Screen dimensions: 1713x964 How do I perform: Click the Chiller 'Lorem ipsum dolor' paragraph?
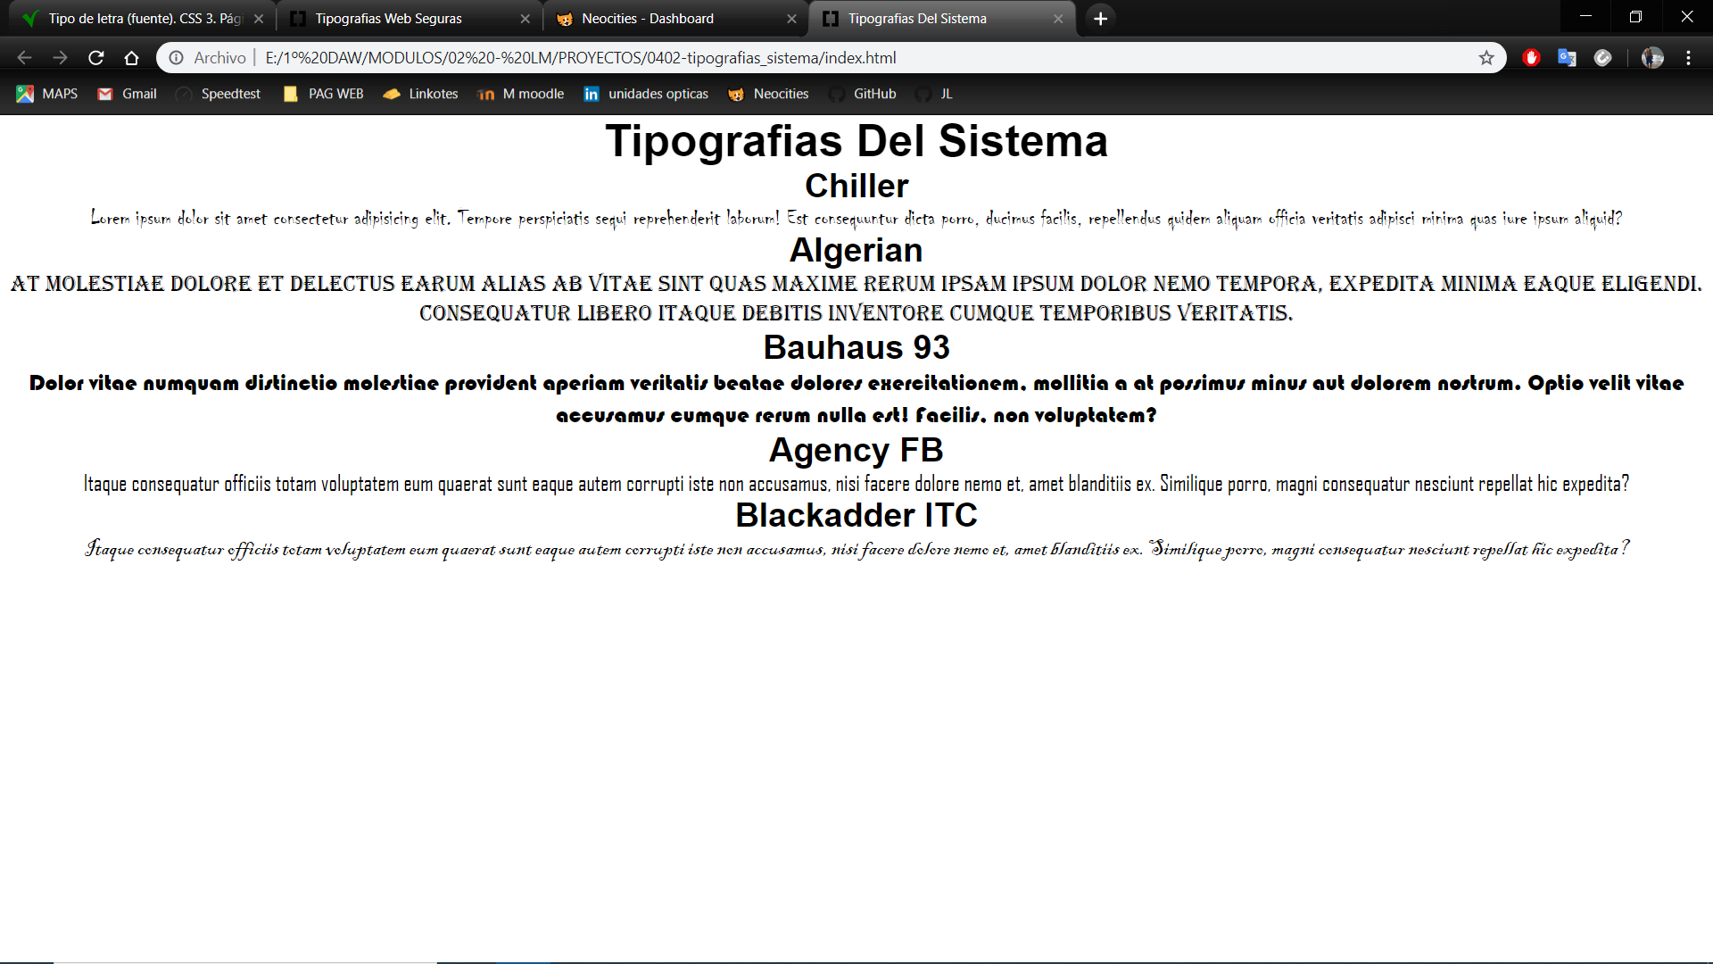tap(856, 218)
